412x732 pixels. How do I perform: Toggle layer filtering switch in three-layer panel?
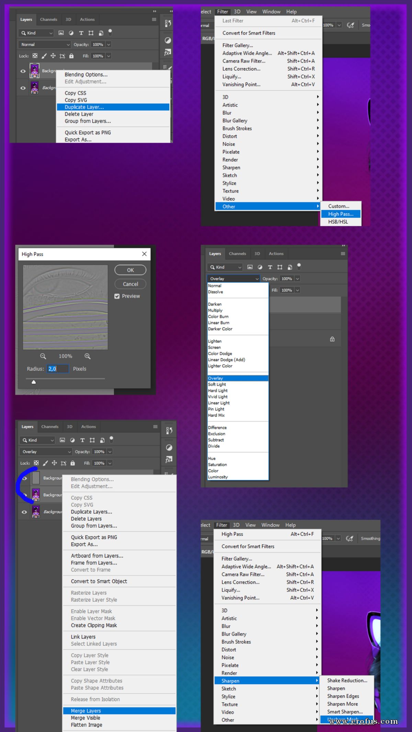(x=111, y=439)
